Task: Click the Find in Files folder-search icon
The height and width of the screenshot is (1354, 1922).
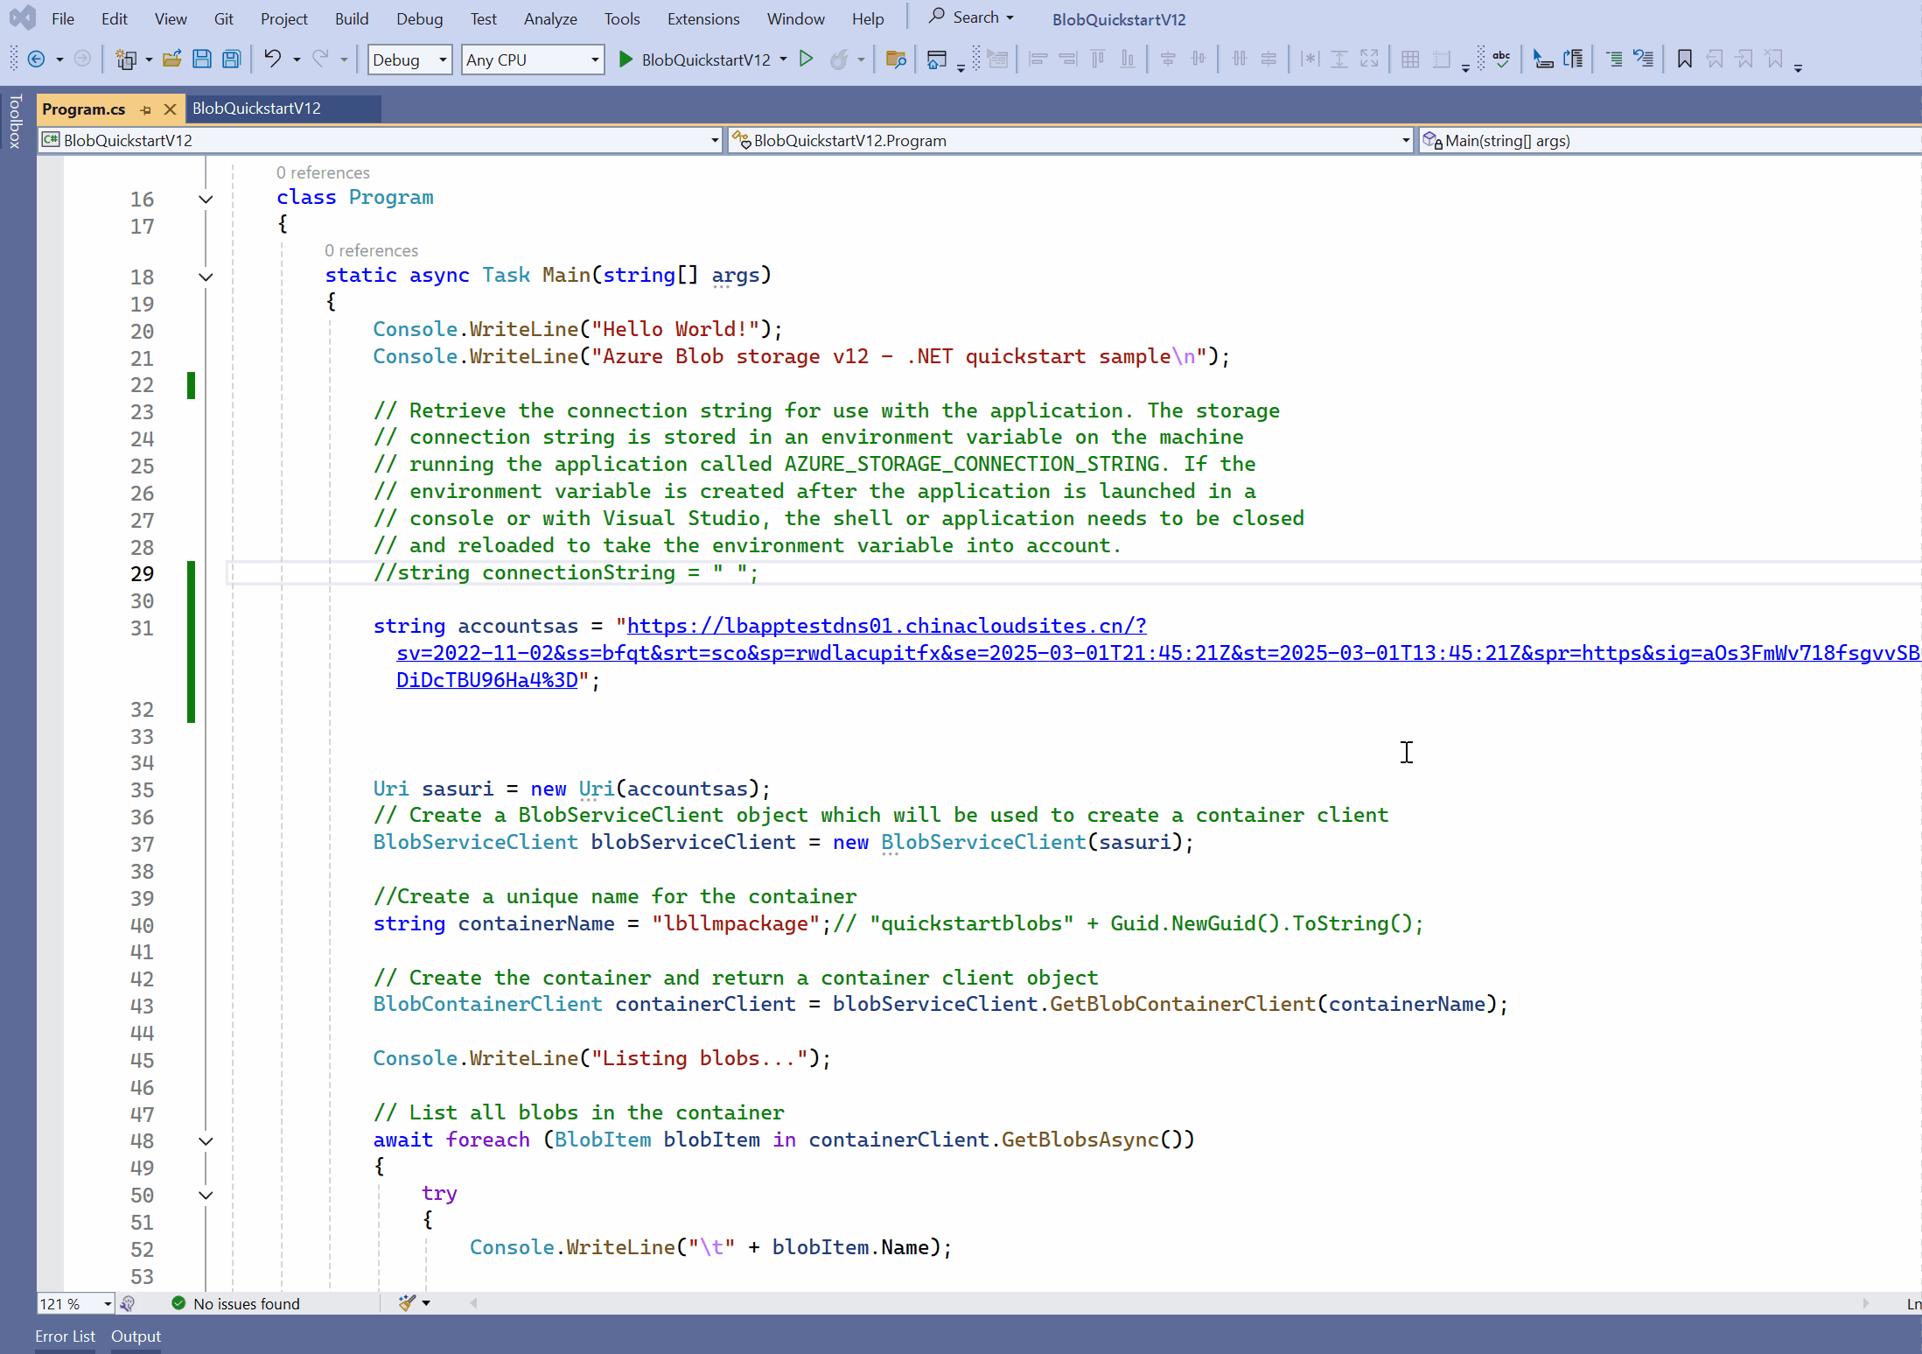Action: tap(895, 60)
